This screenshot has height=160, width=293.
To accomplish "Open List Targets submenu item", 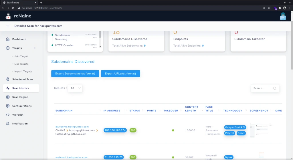I will click(21, 64).
